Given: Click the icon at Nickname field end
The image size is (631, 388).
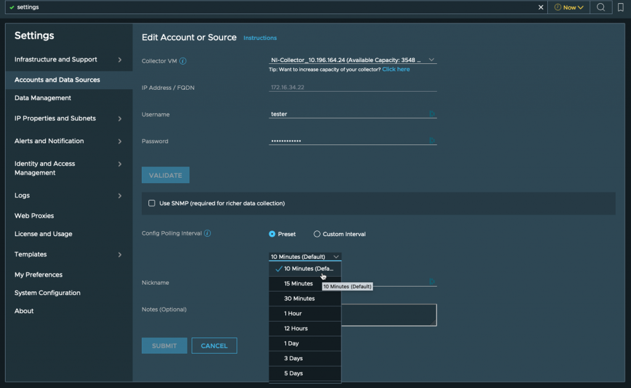Looking at the screenshot, I should (432, 282).
